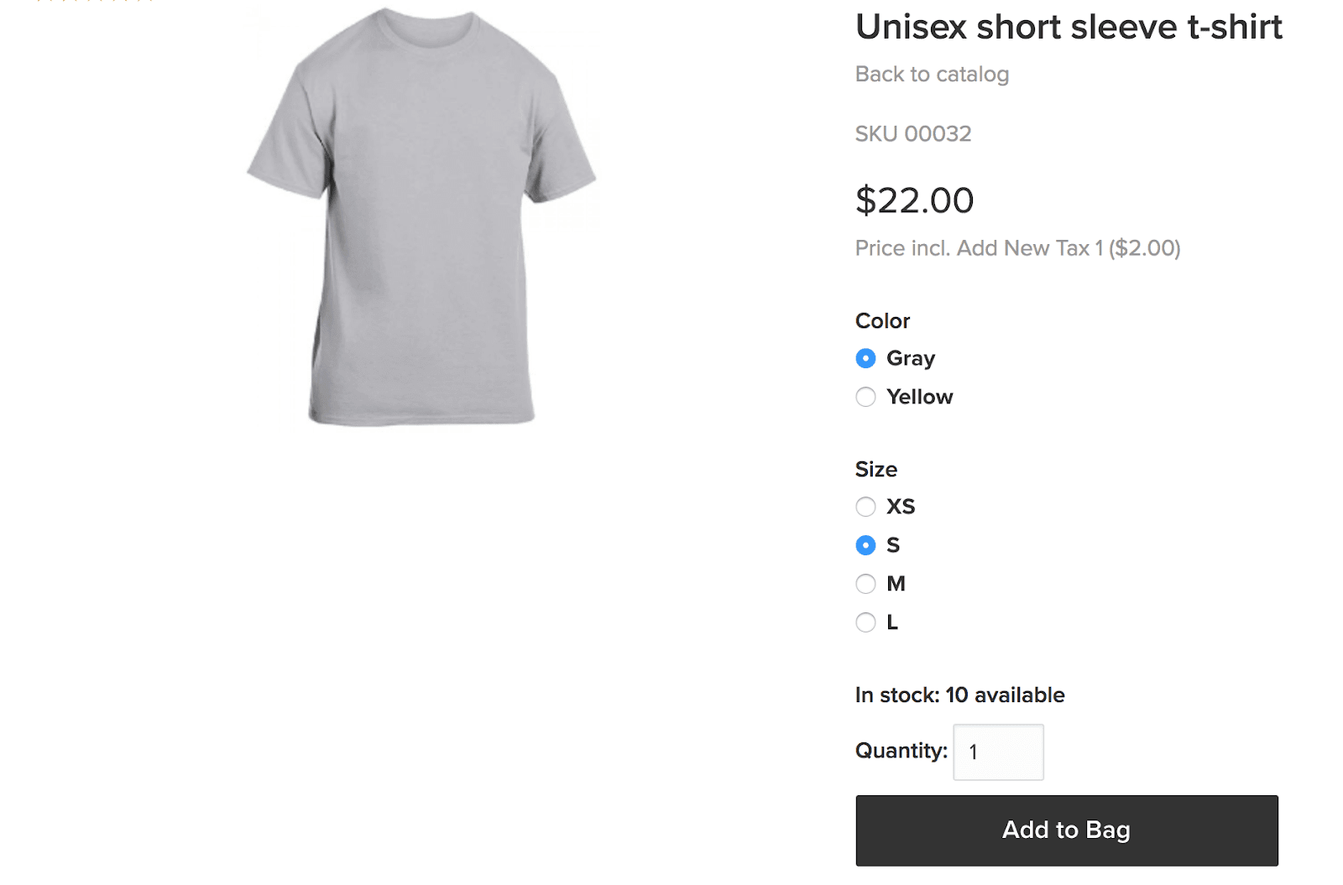This screenshot has width=1343, height=885.
Task: Click the yellow rating stars above the photo
Action: click(94, 2)
